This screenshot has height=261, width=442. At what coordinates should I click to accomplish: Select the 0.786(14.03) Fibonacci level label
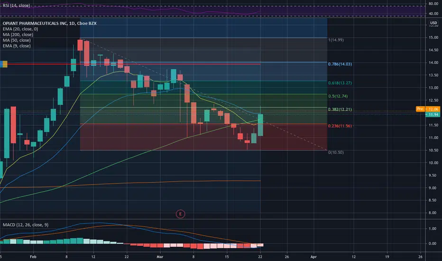[340, 64]
